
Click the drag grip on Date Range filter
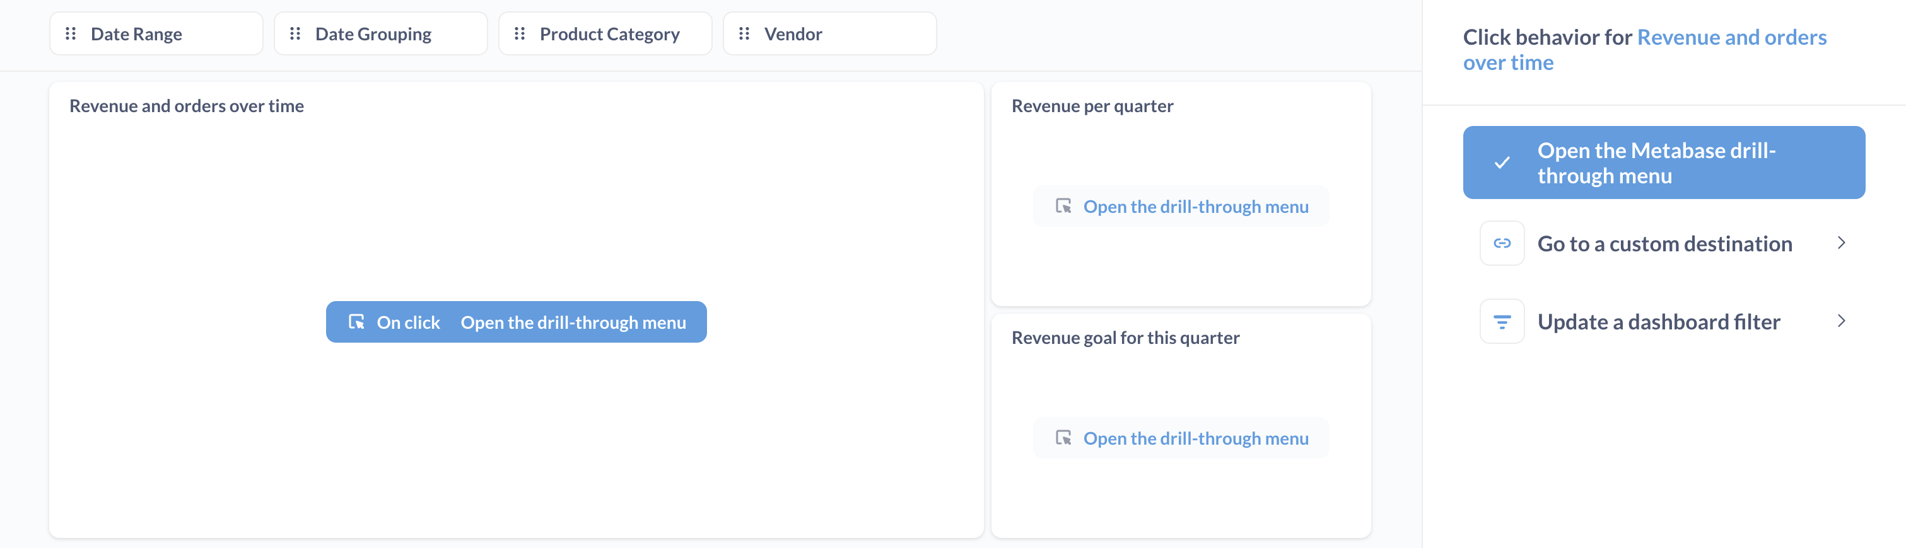point(71,33)
